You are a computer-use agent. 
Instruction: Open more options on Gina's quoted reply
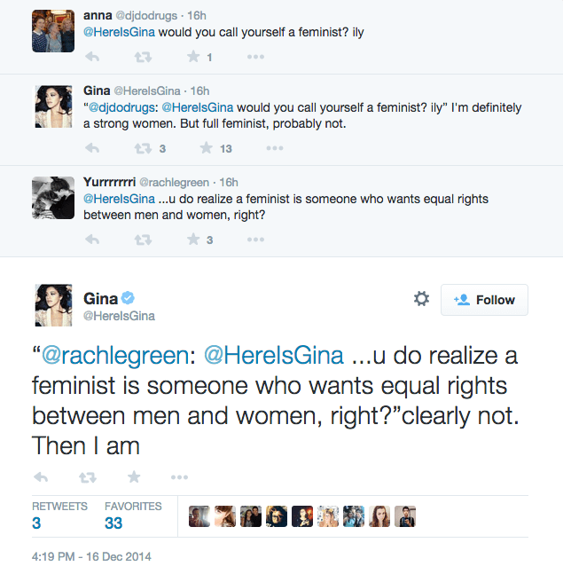click(274, 148)
